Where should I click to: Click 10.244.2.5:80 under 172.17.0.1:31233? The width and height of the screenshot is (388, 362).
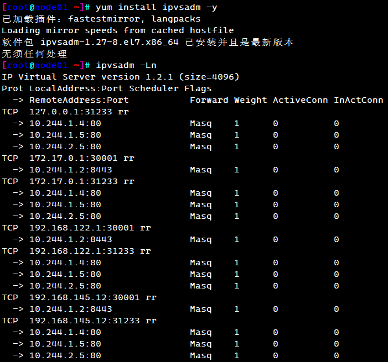click(65, 216)
